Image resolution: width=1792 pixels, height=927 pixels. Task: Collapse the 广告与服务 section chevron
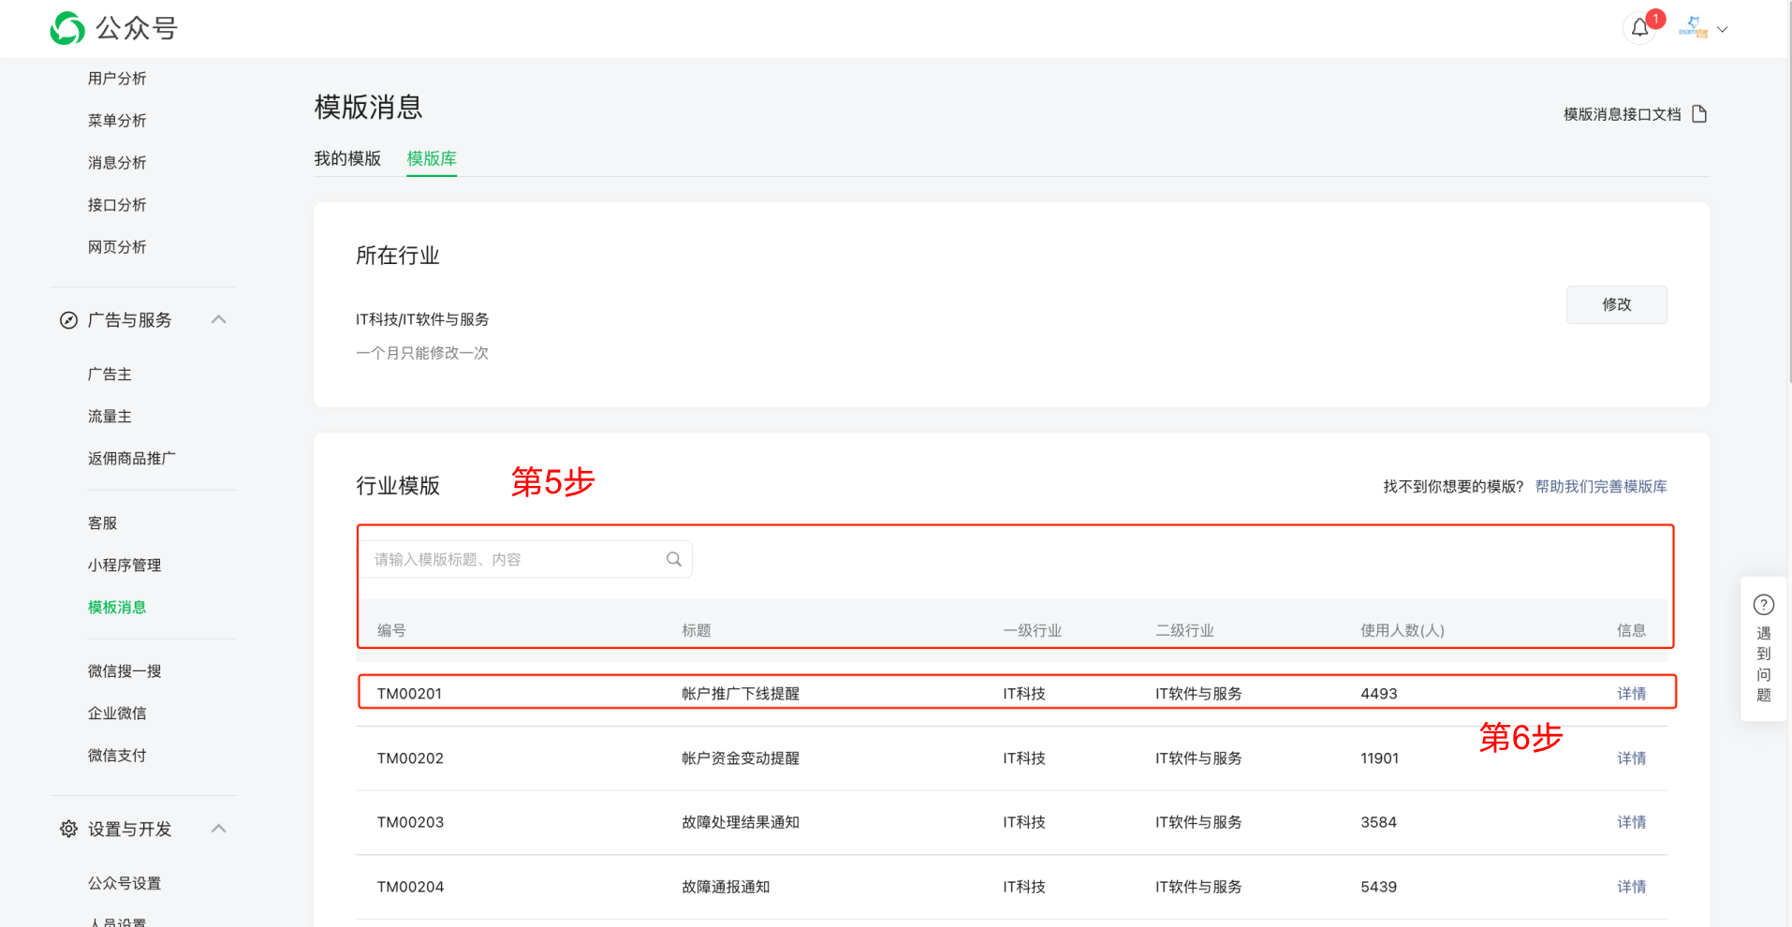coord(218,319)
